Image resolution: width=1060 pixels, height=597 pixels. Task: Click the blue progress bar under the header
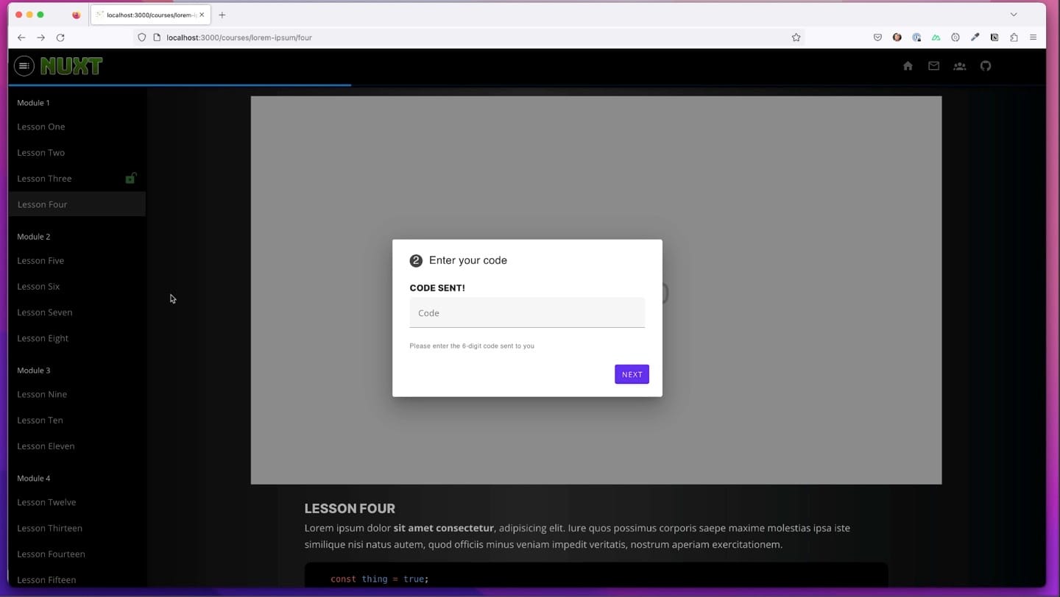[x=177, y=85]
